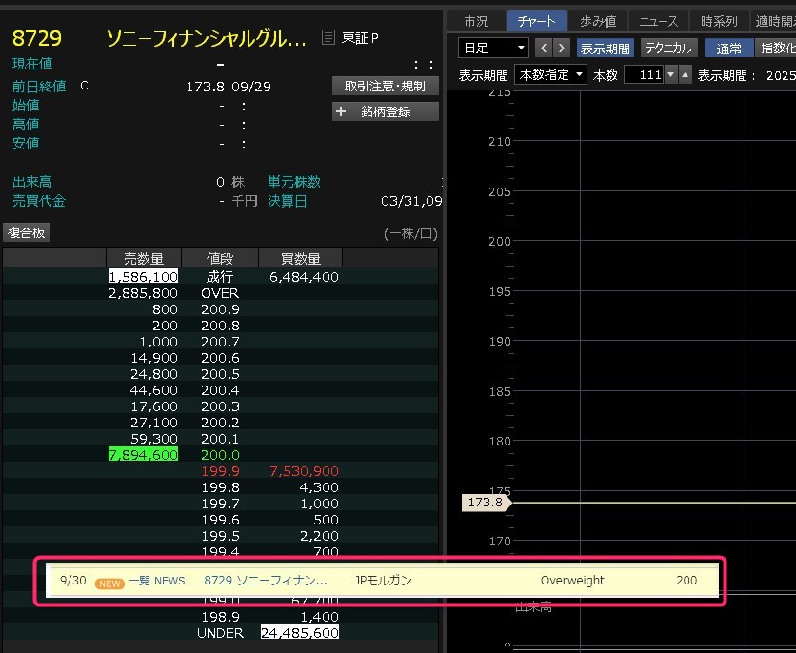Decrease 本数 with the down arrow
This screenshot has width=796, height=653.
tap(671, 74)
